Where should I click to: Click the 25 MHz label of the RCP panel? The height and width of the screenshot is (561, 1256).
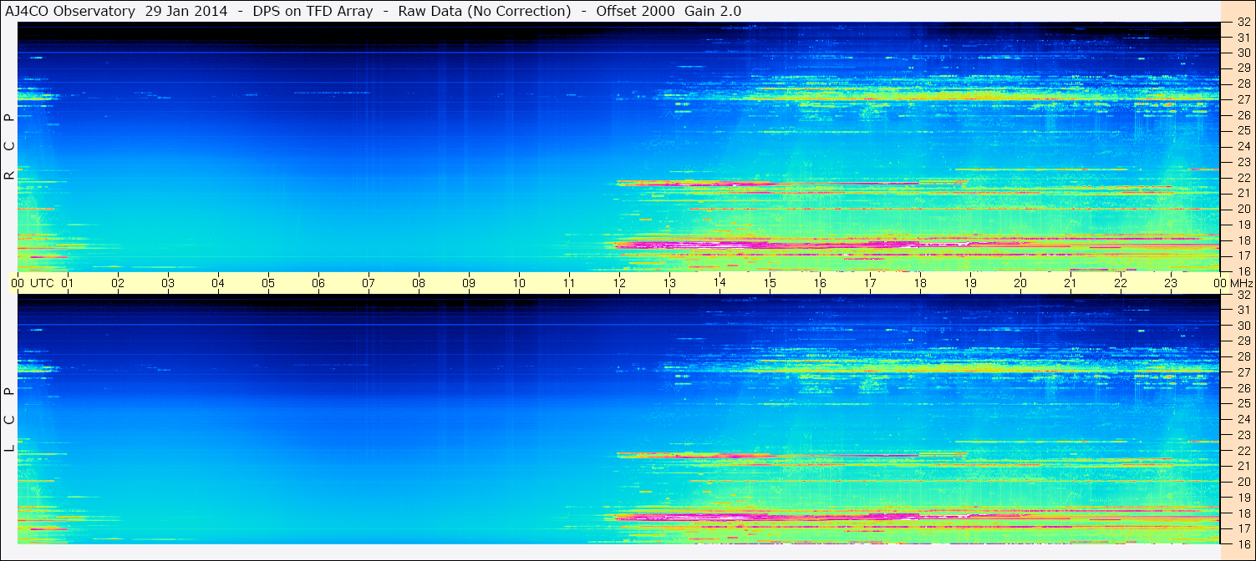(x=1243, y=130)
